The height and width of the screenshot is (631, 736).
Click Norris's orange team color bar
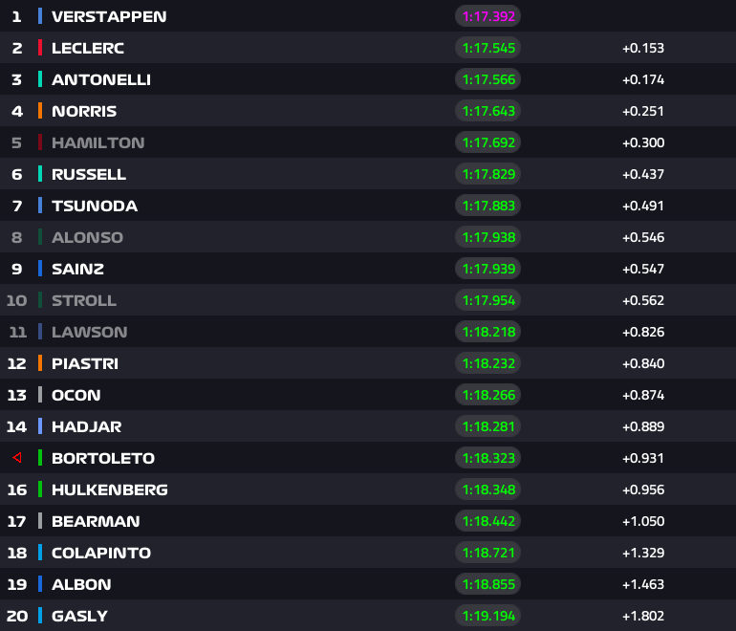coord(40,111)
